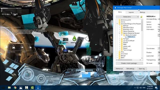Expand the Kerrigan subfolder
Viewport: 160px width, 90px height.
tap(119, 39)
